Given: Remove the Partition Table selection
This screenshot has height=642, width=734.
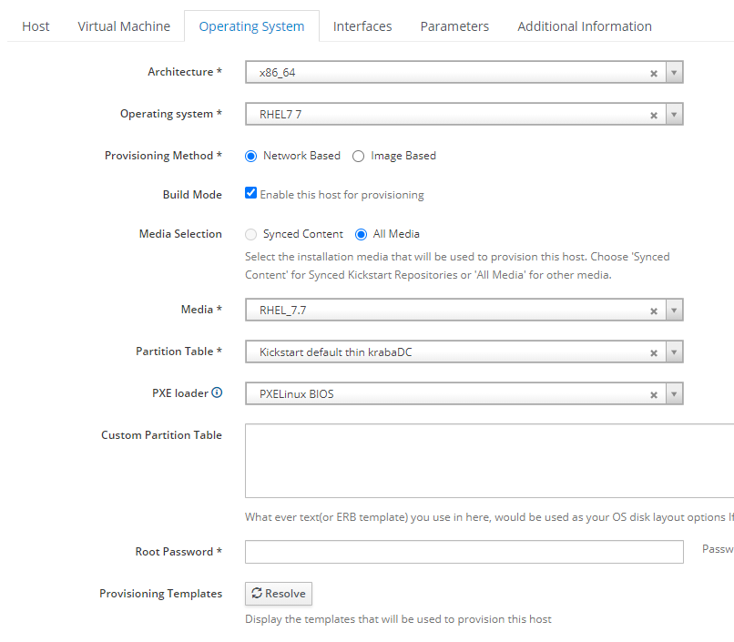Looking at the screenshot, I should click(x=654, y=353).
